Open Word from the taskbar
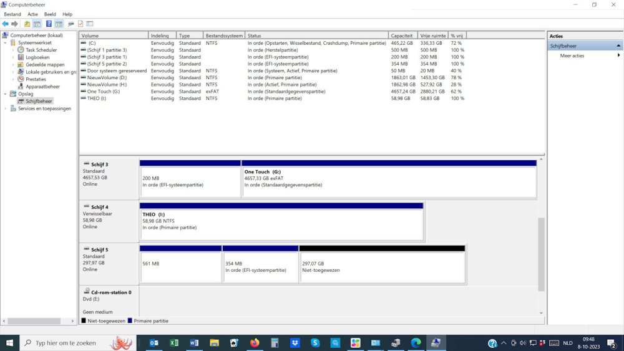624x351 pixels. point(194,343)
